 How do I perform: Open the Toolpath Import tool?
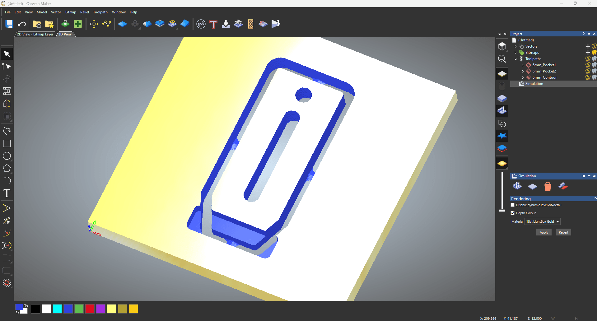pyautogui.click(x=226, y=24)
